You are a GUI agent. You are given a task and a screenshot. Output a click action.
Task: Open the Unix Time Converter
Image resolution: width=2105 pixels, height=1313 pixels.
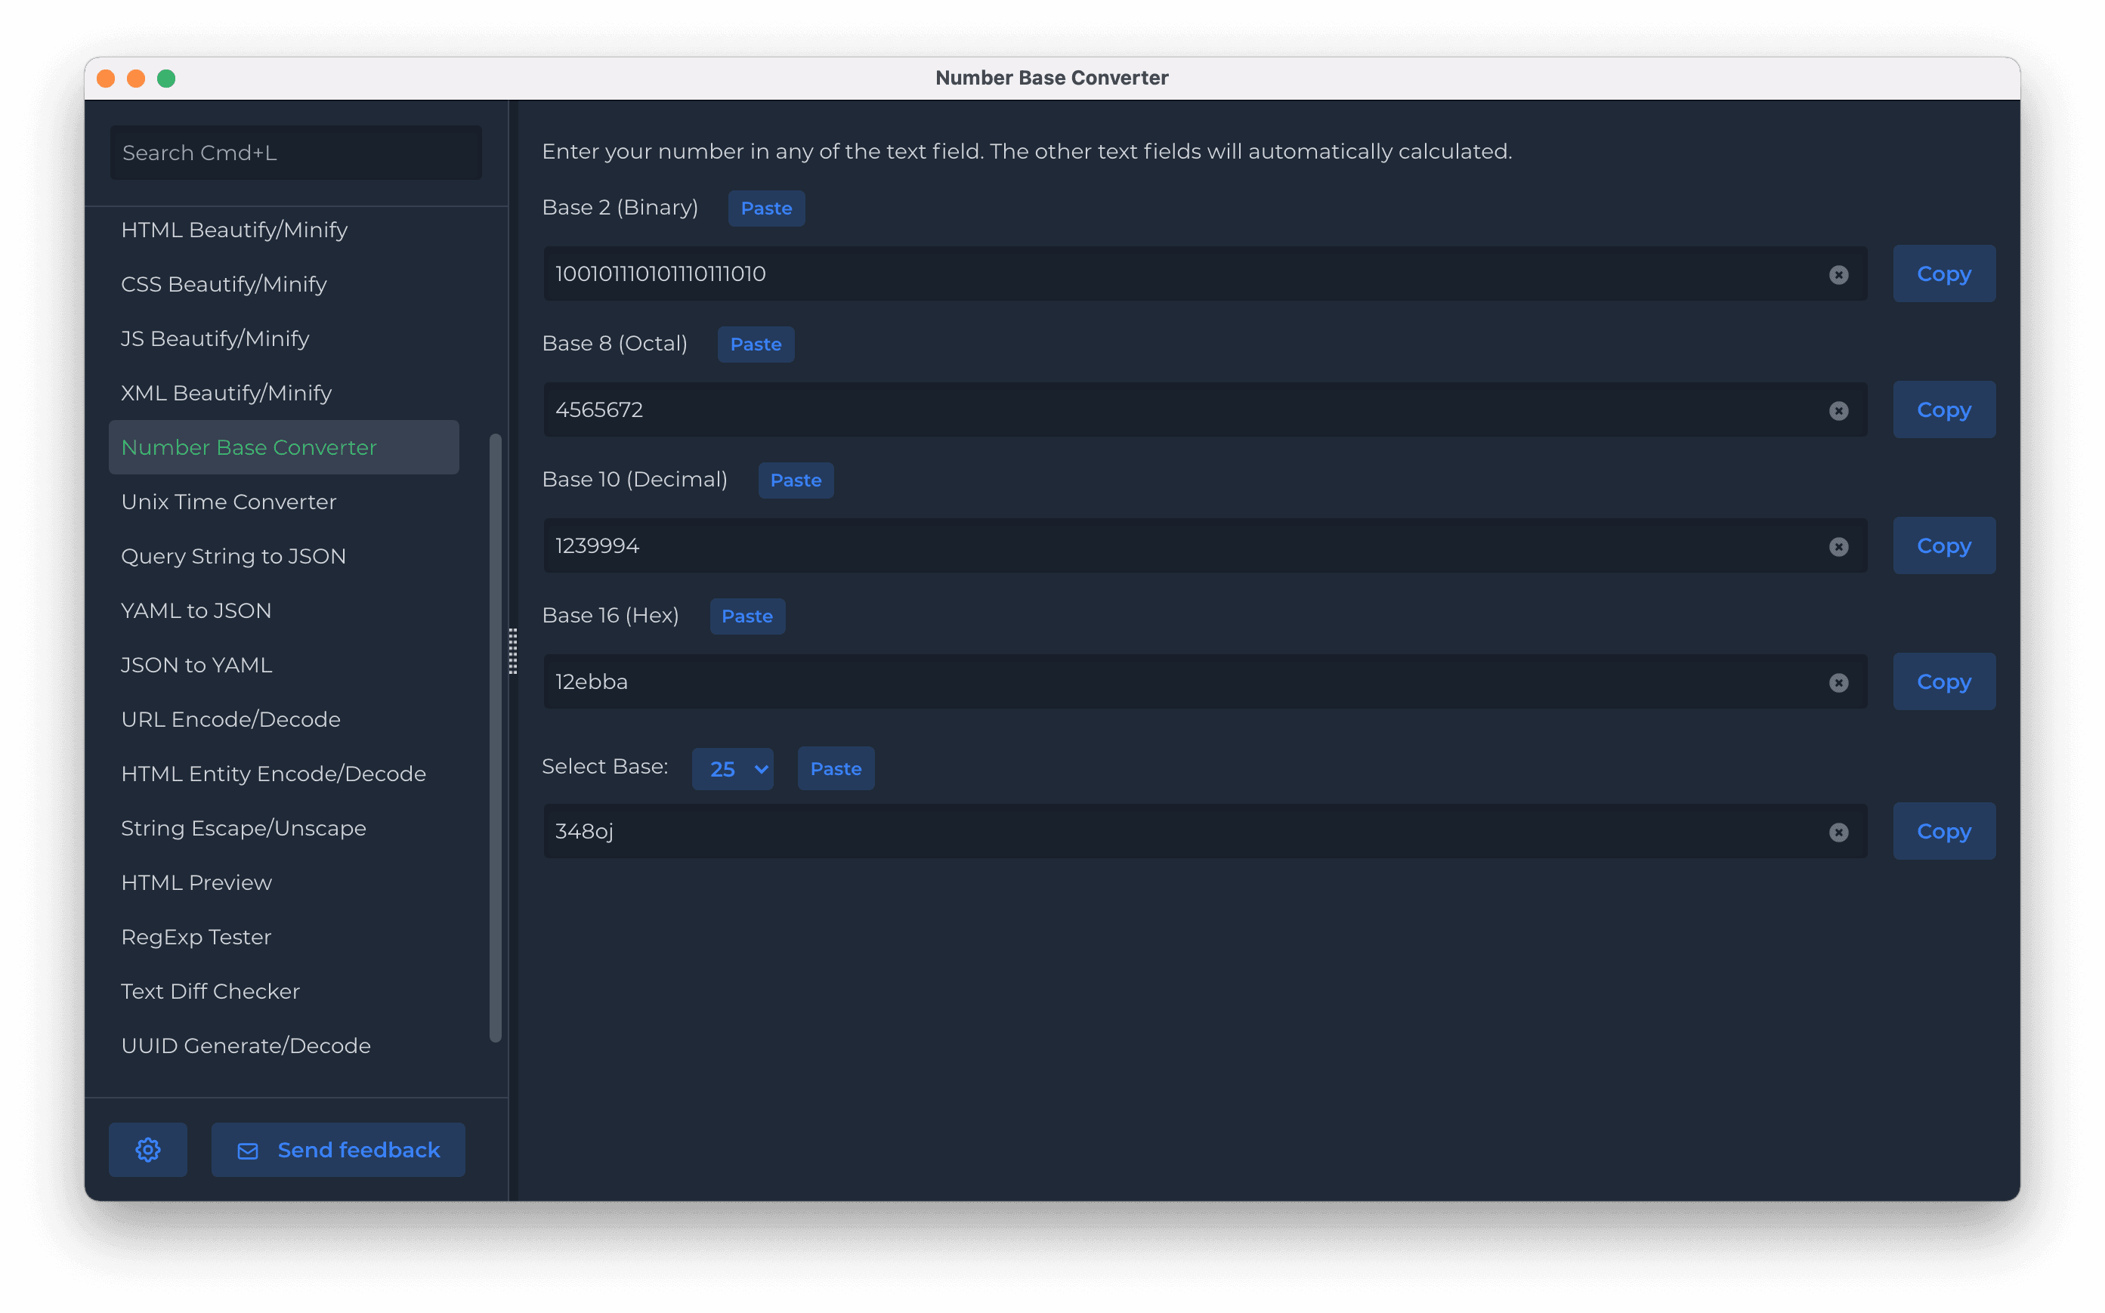pyautogui.click(x=228, y=501)
